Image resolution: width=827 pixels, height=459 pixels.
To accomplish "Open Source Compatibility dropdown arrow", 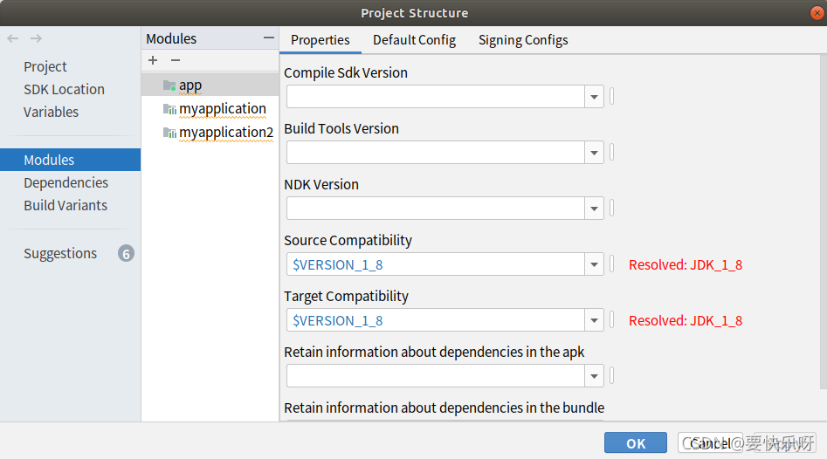I will coord(594,264).
